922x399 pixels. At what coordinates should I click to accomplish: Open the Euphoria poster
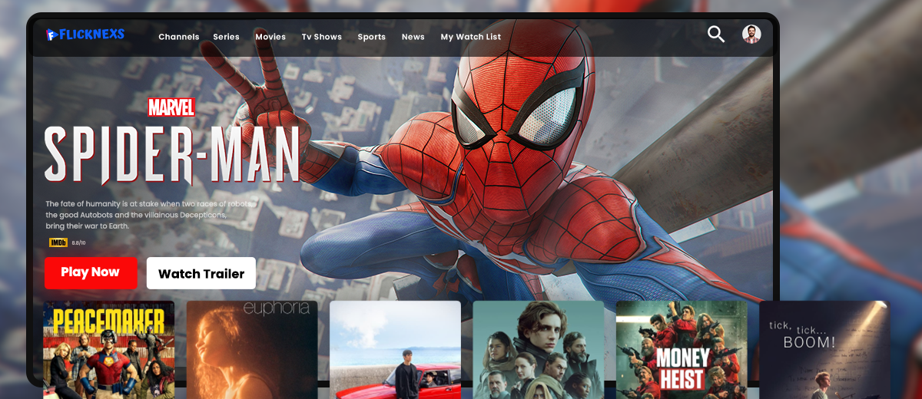(x=251, y=349)
